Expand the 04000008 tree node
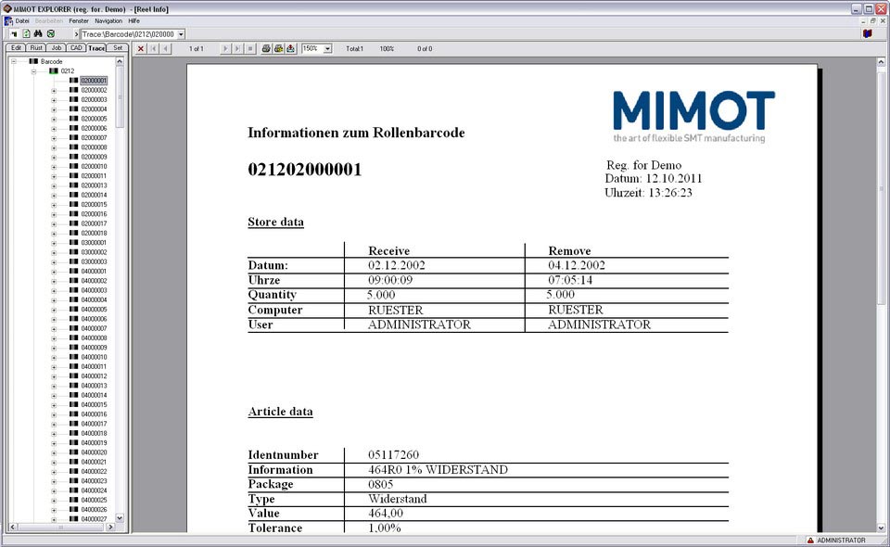This screenshot has width=890, height=547. [54, 337]
